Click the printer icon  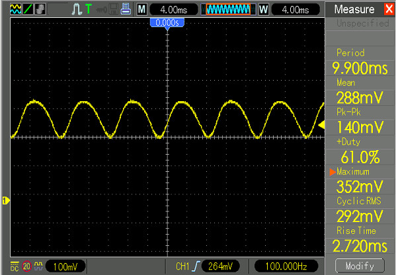pos(126,9)
